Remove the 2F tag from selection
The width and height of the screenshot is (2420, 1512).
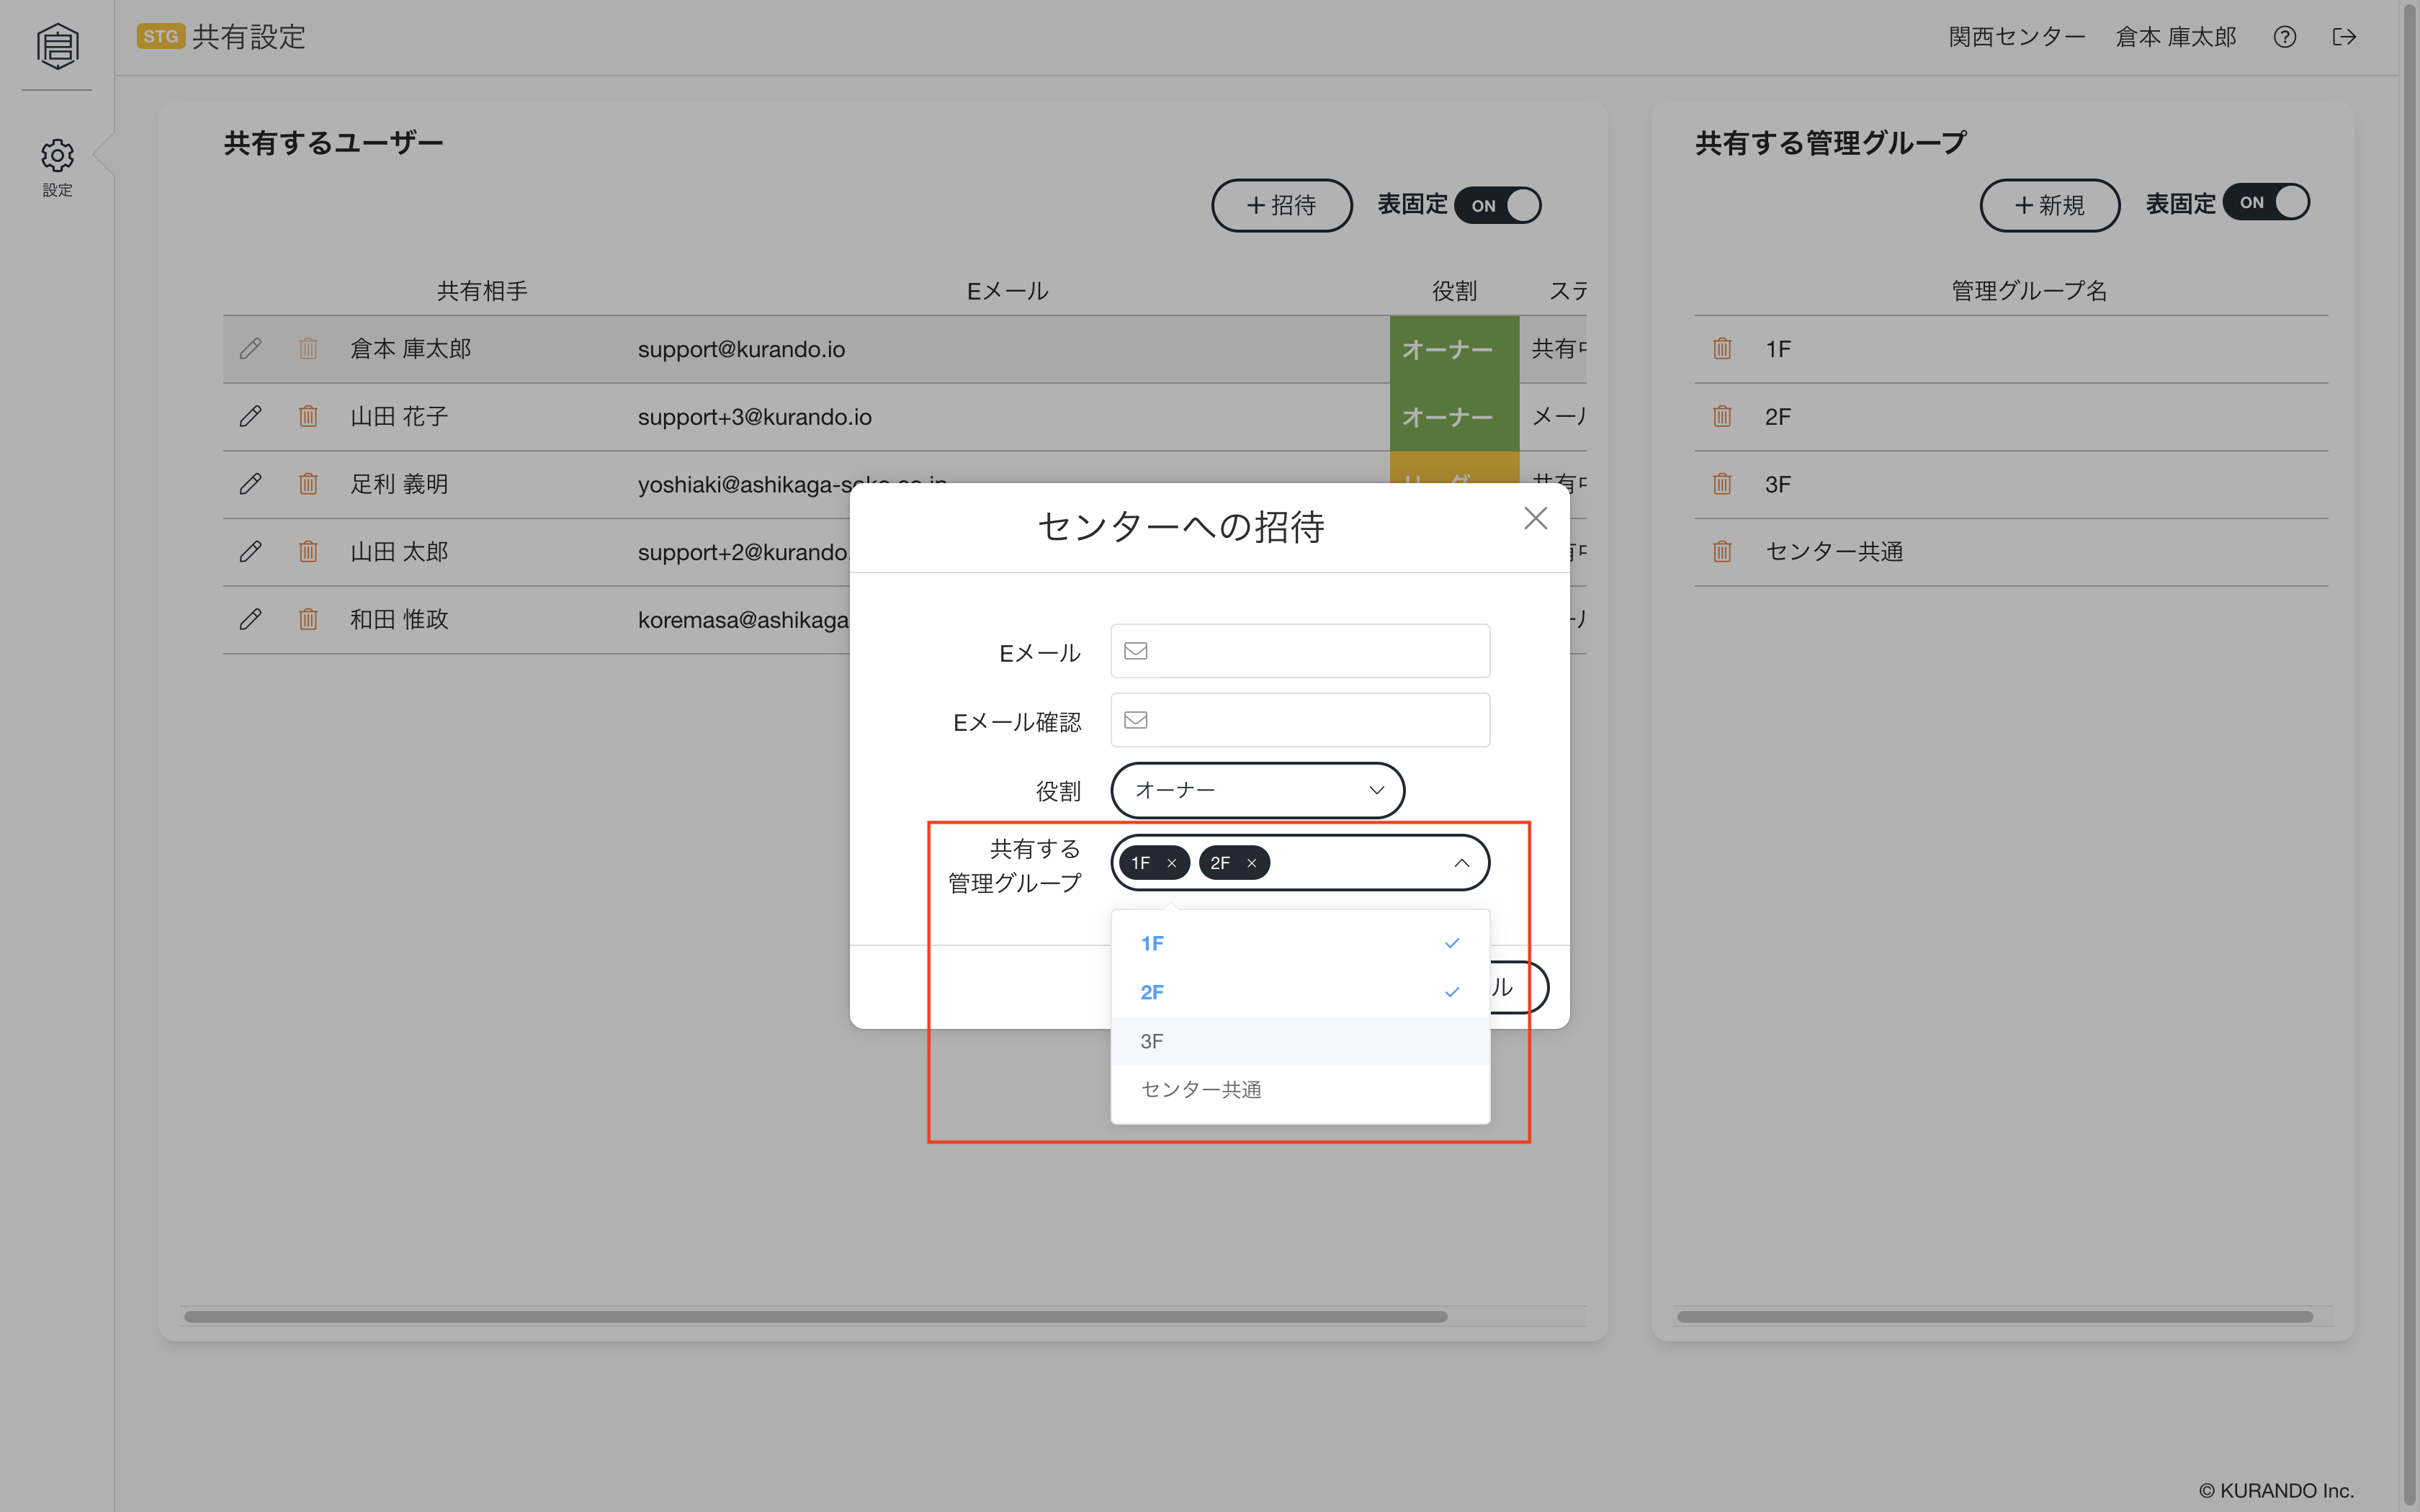[x=1251, y=863]
